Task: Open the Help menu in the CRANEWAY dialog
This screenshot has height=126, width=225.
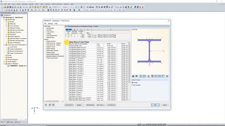Action: [56, 23]
